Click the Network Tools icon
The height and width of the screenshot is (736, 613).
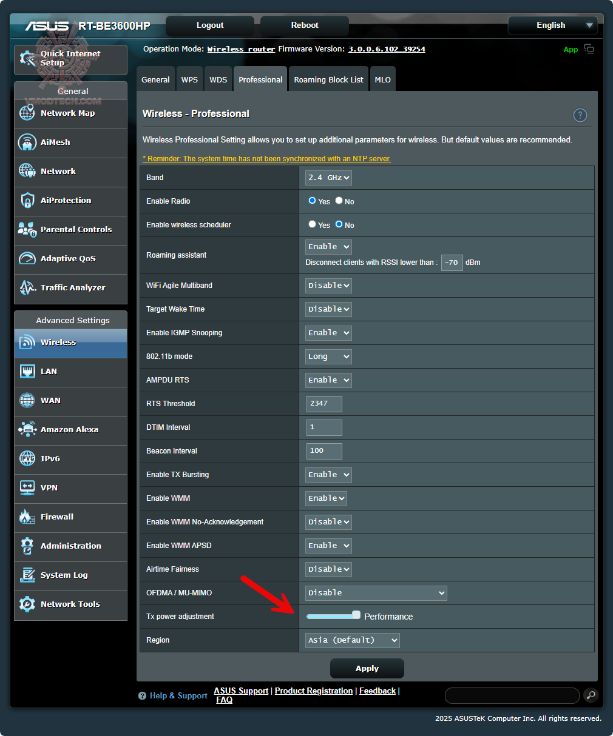pos(27,604)
